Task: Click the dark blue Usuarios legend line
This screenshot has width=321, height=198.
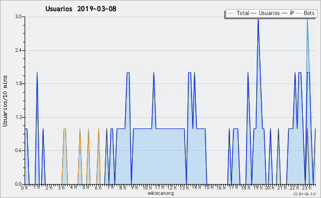Action: coord(254,13)
